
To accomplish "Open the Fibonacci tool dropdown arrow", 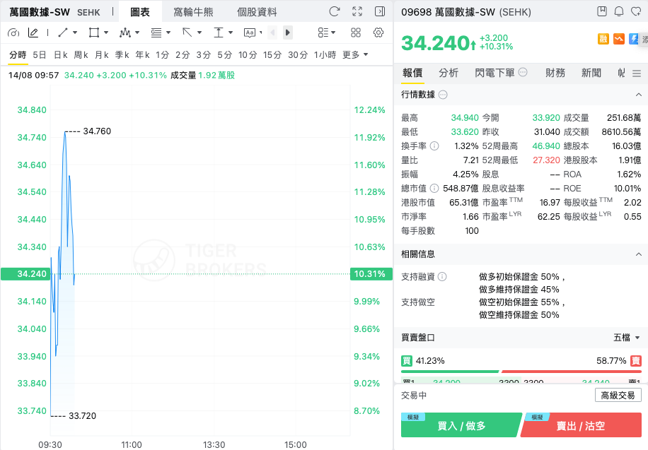I will pos(168,32).
